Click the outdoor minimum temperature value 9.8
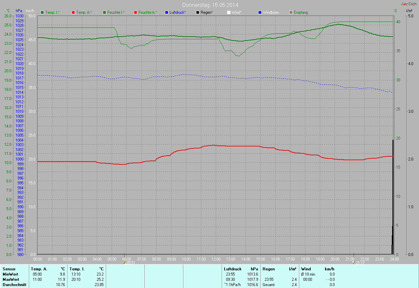 click(x=63, y=274)
